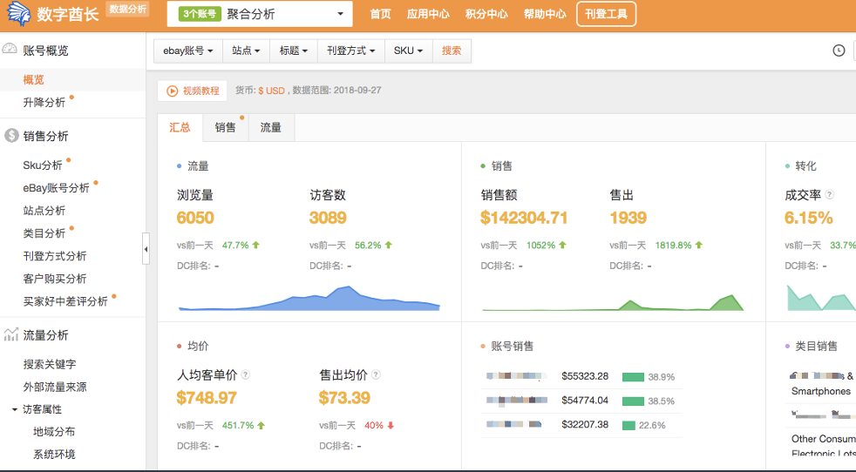Open 搜索关键字 in the sidebar
The image size is (856, 472).
point(50,365)
